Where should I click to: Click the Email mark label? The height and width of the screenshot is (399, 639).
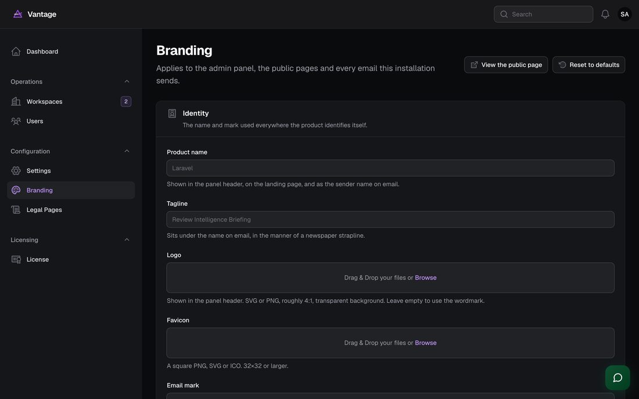183,385
